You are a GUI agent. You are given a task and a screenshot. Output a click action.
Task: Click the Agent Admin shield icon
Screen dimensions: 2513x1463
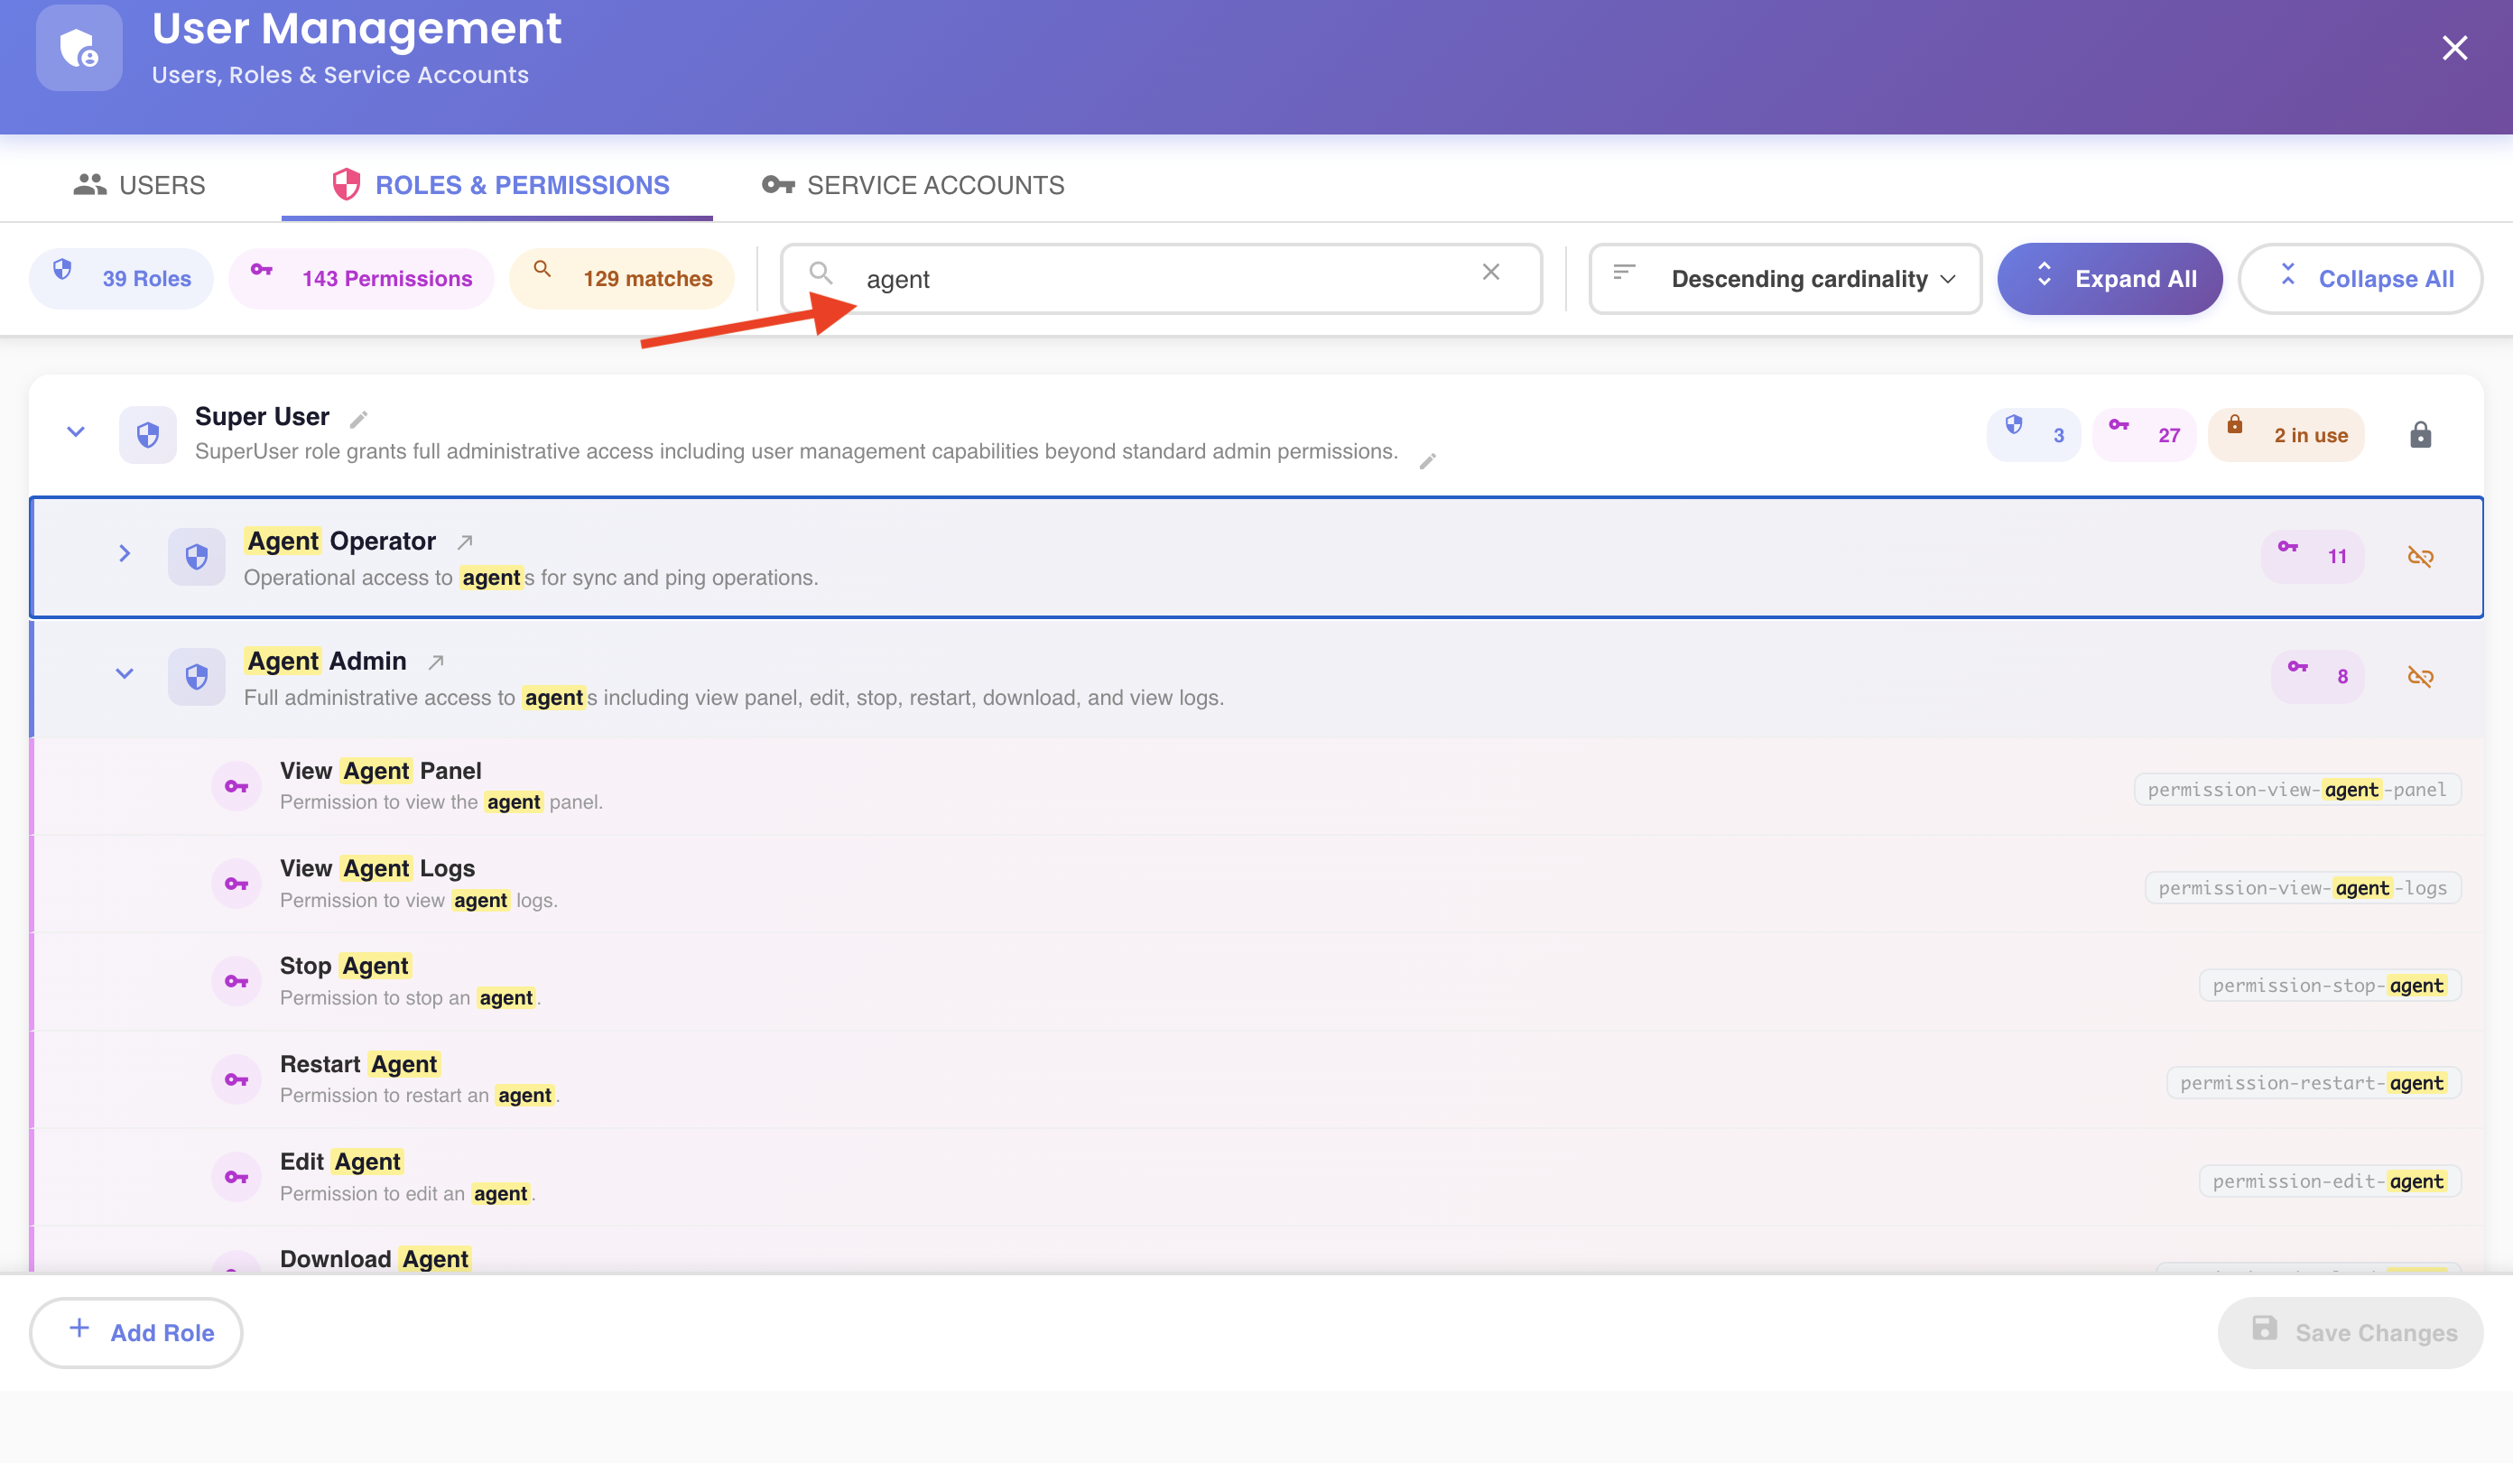[x=197, y=676]
